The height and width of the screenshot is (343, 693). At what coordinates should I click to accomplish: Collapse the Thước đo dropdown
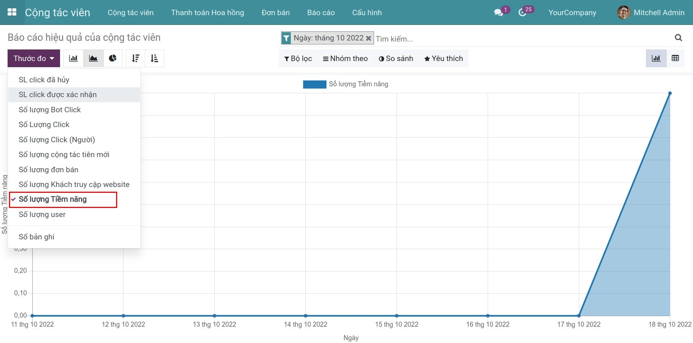click(34, 58)
